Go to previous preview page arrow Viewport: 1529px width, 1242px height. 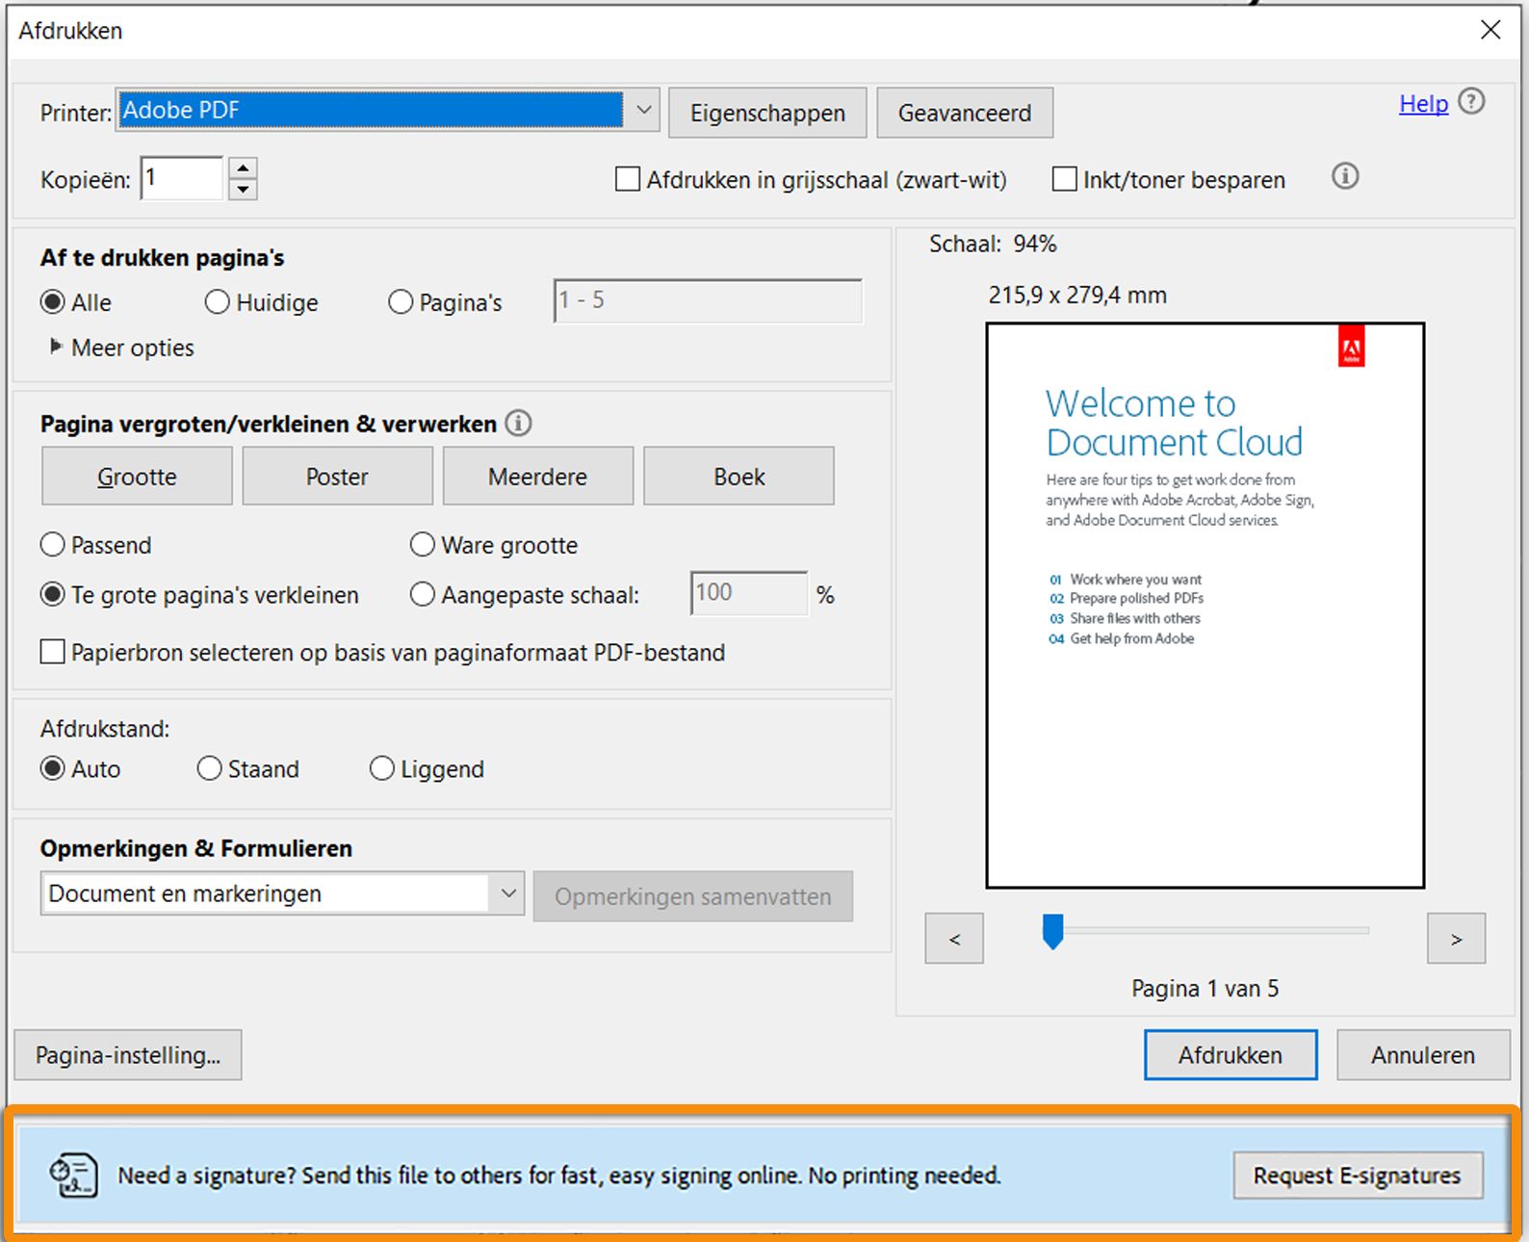(954, 939)
